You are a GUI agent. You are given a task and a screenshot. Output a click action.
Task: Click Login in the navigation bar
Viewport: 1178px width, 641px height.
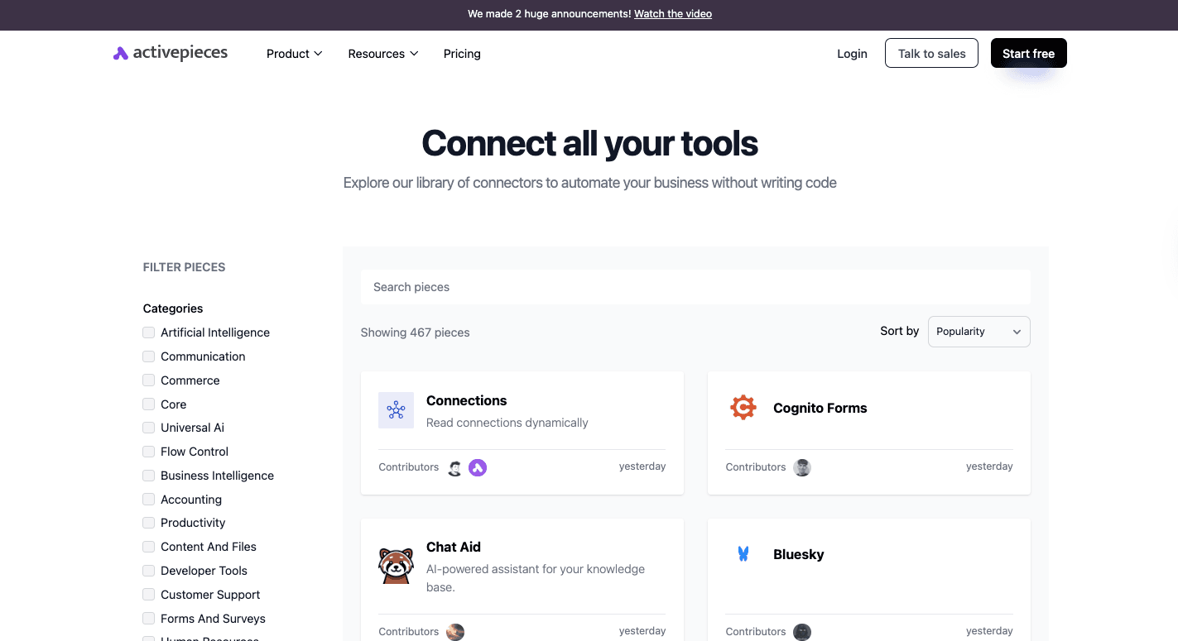point(852,54)
